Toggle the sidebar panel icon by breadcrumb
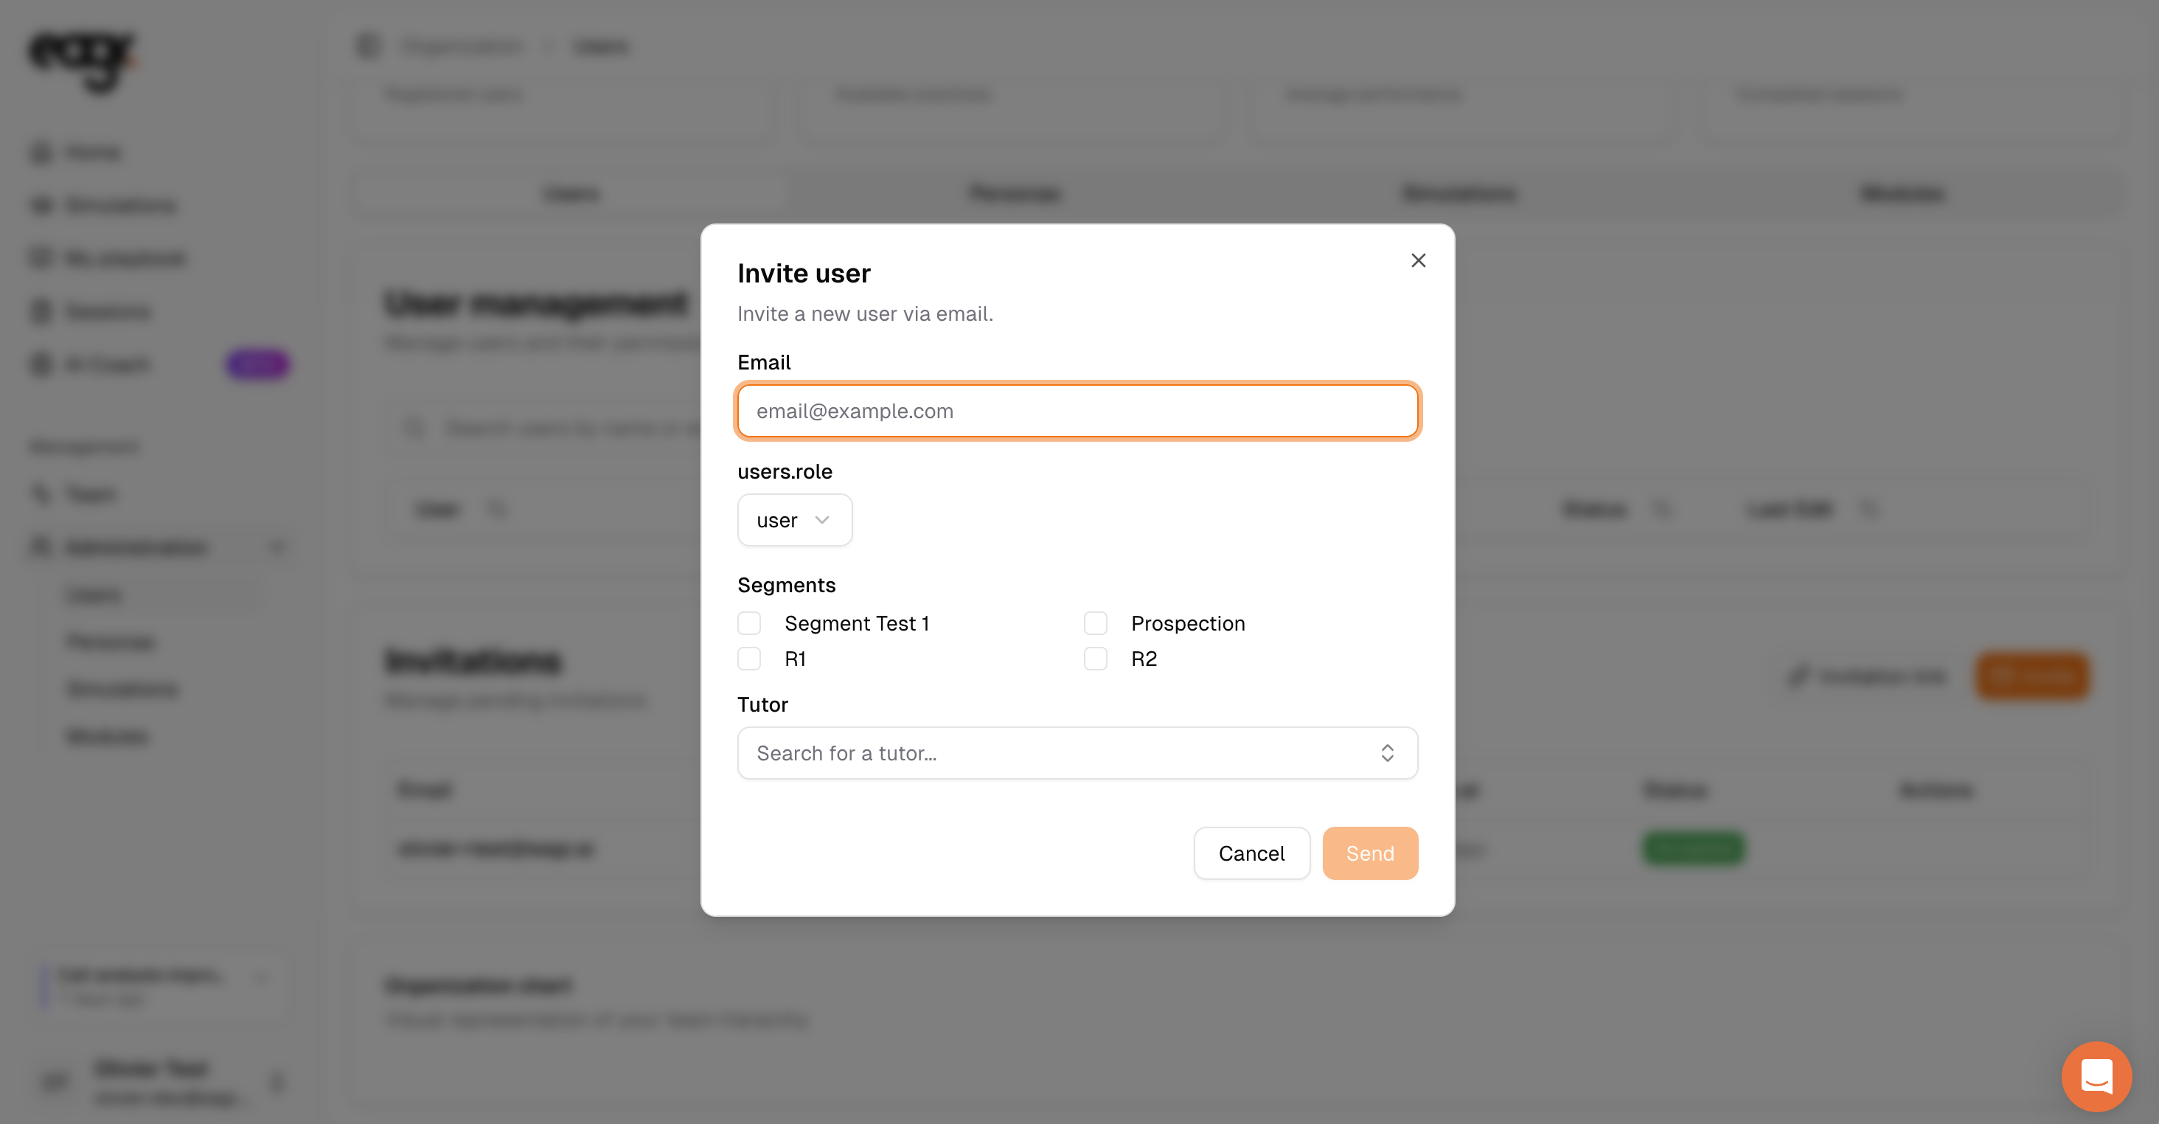Screen dimensions: 2159x1124 (x=368, y=46)
